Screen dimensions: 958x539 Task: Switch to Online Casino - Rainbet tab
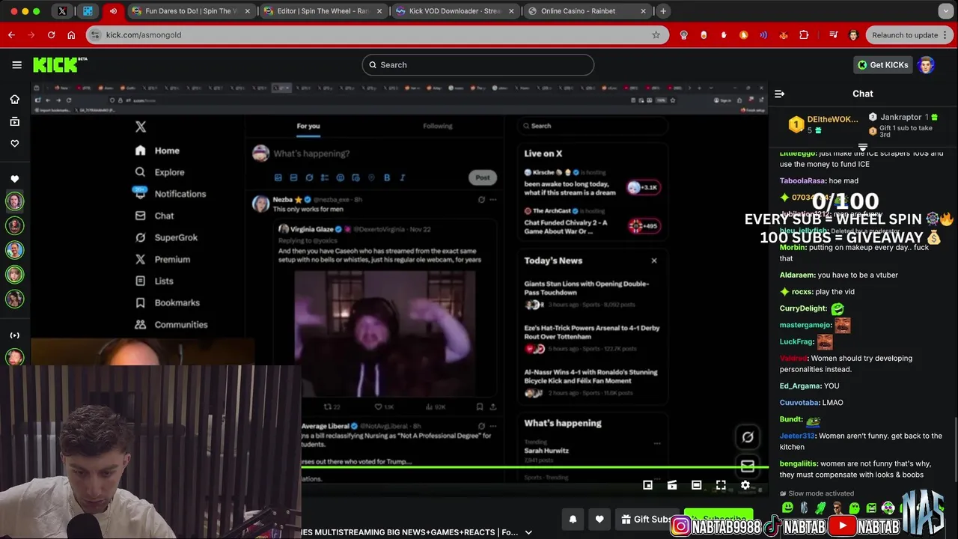pos(588,11)
